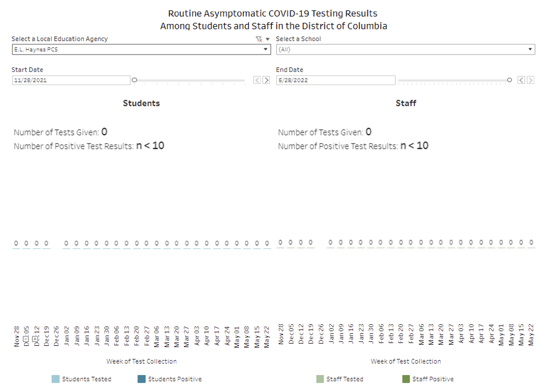
Task: Click the End Date input field
Action: tap(335, 80)
